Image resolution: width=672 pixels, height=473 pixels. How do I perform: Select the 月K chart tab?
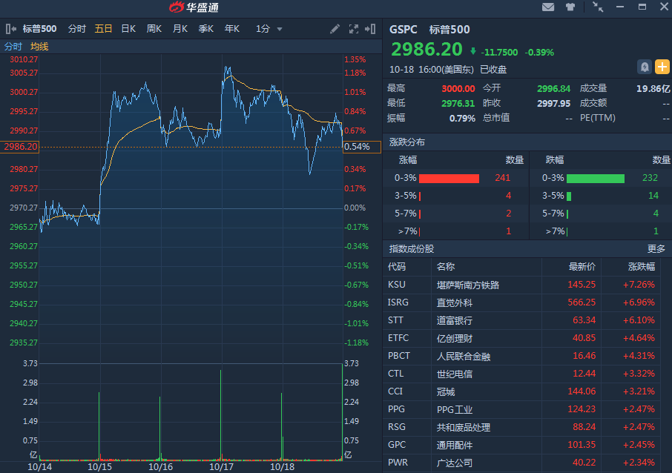(x=180, y=29)
